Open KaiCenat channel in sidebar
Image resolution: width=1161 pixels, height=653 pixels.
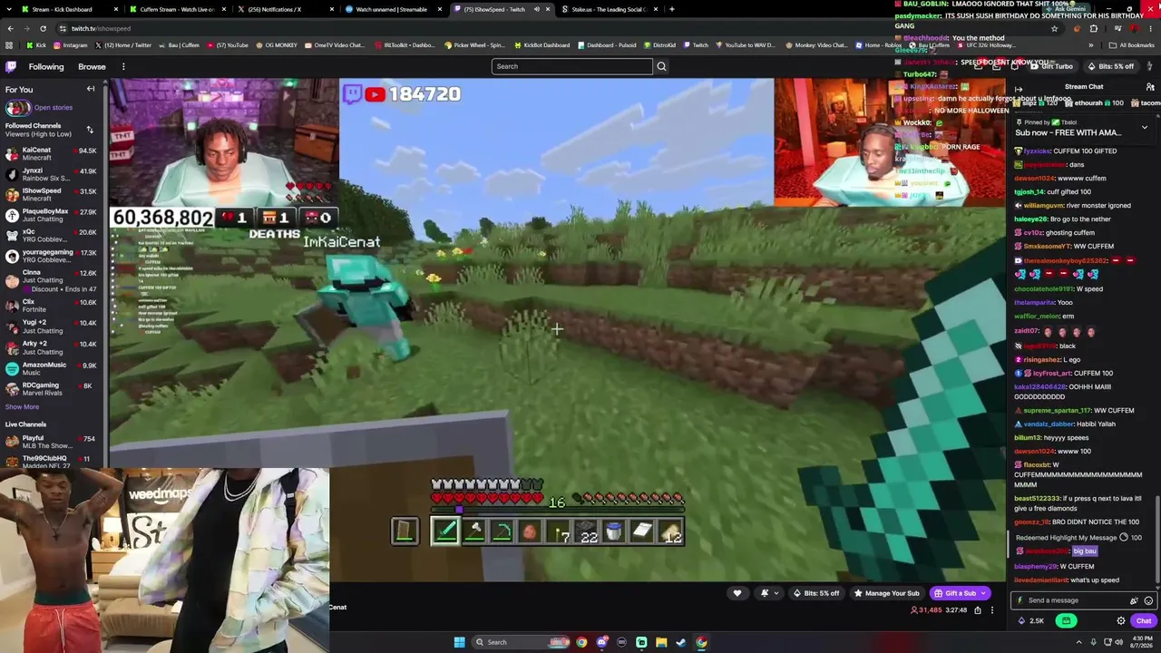tap(51, 154)
